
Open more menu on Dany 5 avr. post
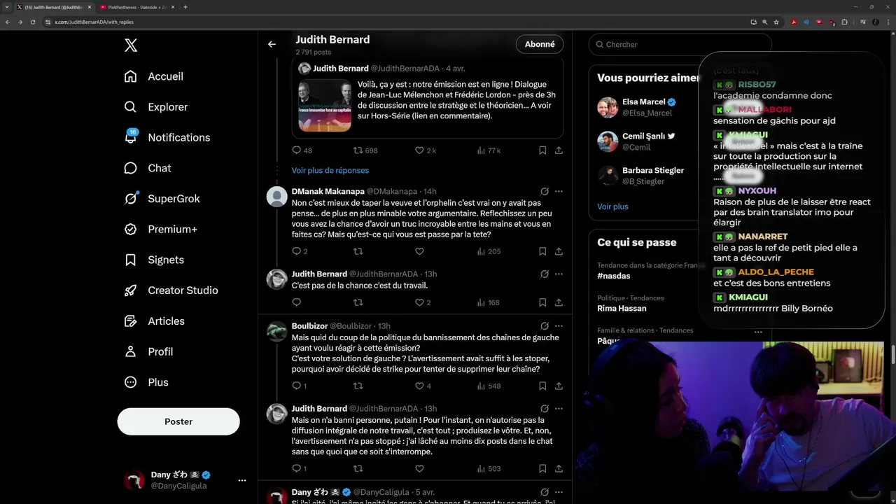click(559, 492)
